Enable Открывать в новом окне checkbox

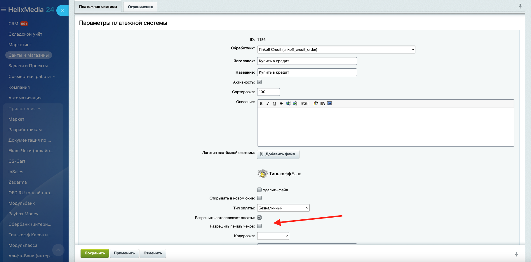tap(260, 198)
